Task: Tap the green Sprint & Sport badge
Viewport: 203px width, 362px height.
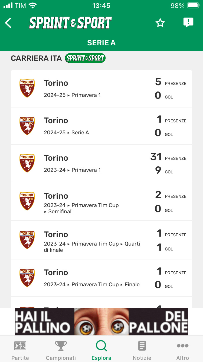Action: tap(85, 58)
